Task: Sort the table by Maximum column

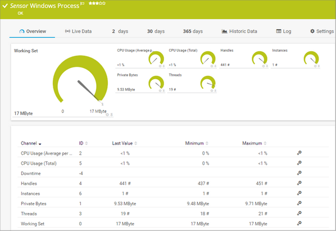Action: pyautogui.click(x=255, y=143)
